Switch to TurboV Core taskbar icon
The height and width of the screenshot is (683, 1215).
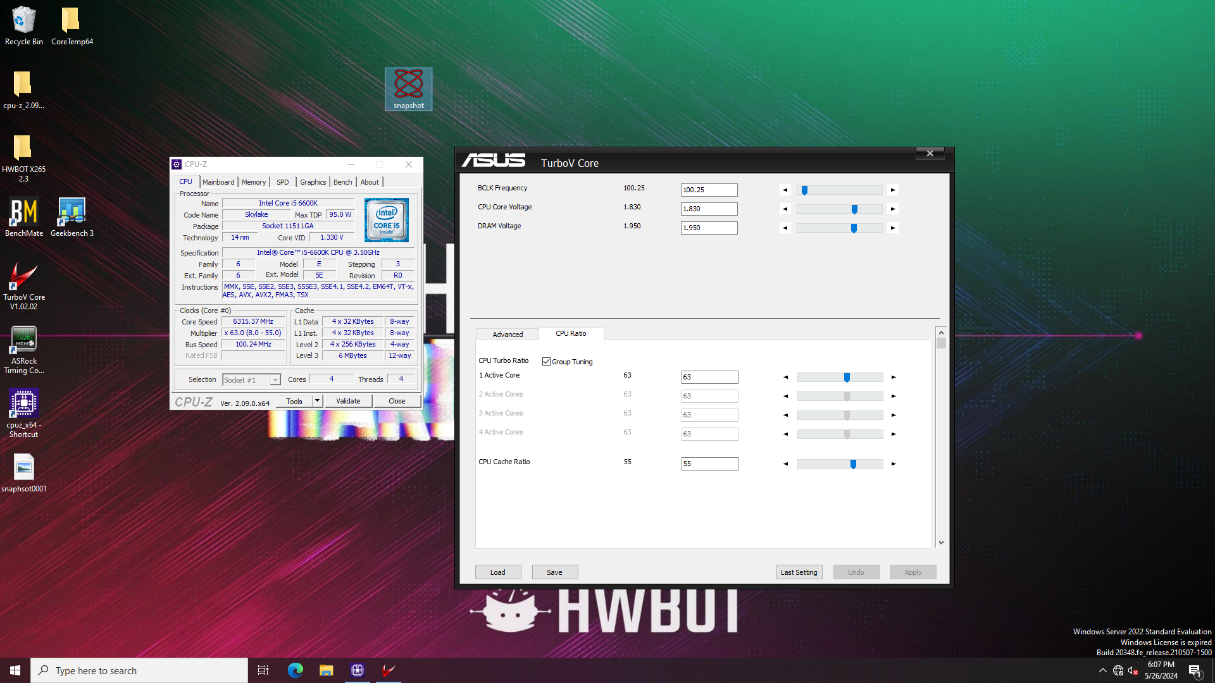click(389, 670)
